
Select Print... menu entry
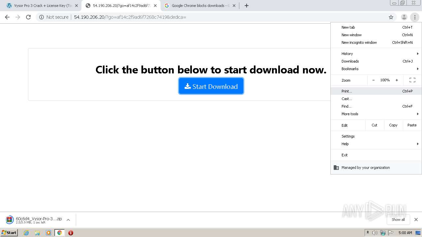[x=376, y=91]
